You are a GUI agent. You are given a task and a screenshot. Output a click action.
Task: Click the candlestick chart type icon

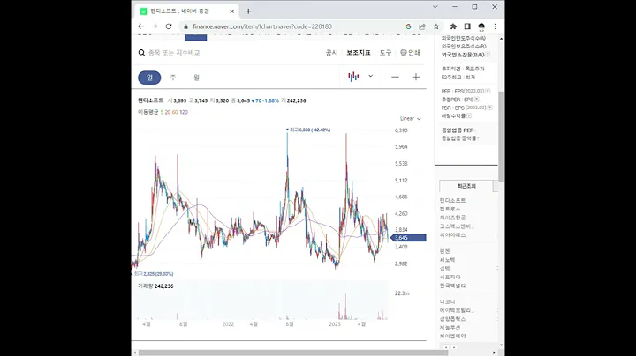tap(353, 77)
